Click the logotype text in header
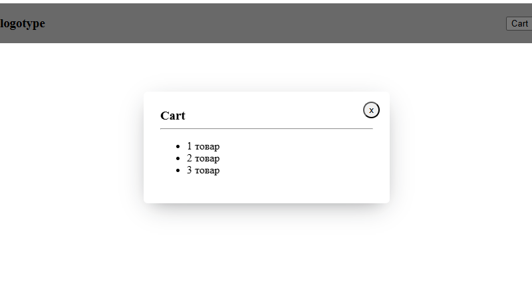 pyautogui.click(x=23, y=24)
